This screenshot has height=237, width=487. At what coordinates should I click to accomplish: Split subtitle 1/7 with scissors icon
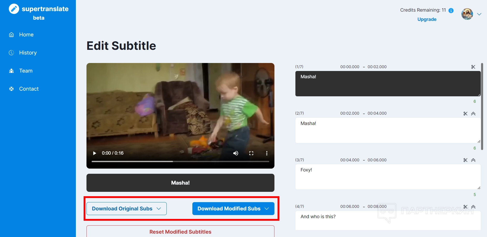tap(473, 67)
